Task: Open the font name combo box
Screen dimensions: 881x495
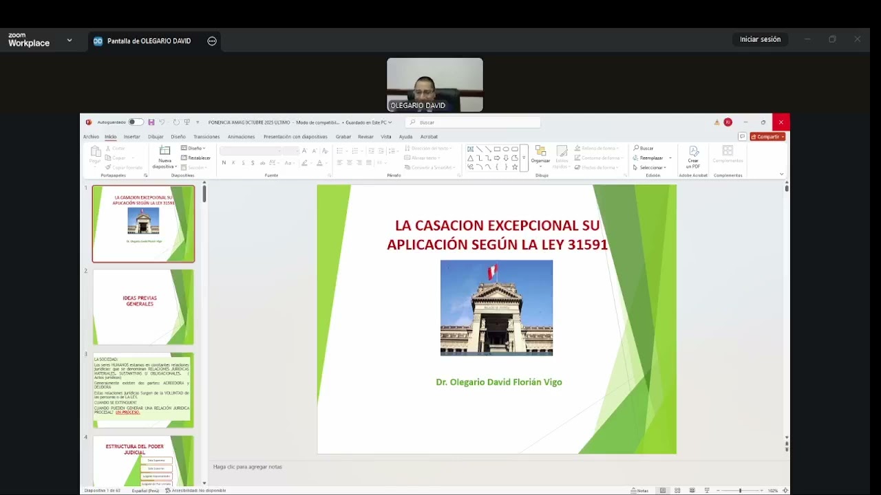Action: tap(251, 151)
